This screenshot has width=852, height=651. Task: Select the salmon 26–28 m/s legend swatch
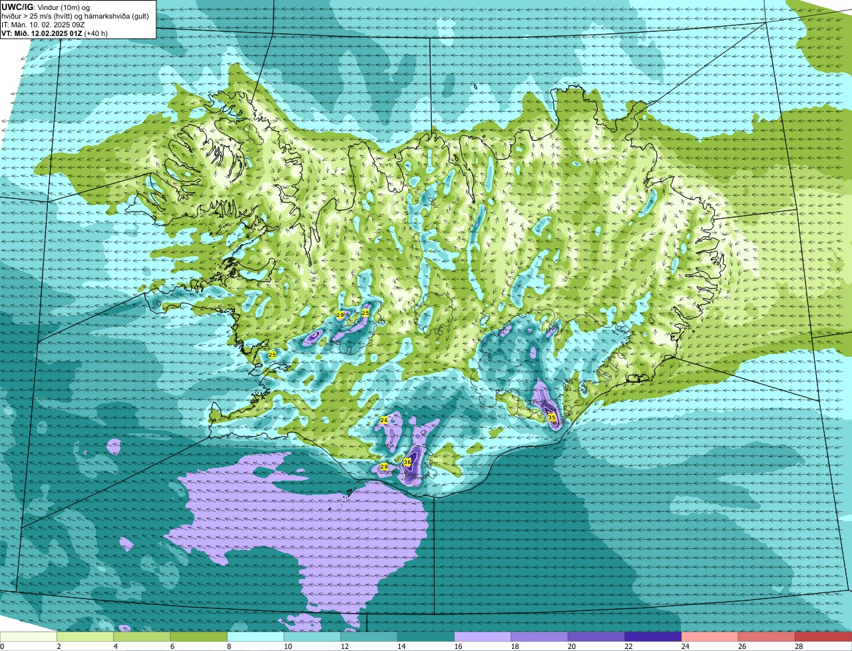coord(767,636)
